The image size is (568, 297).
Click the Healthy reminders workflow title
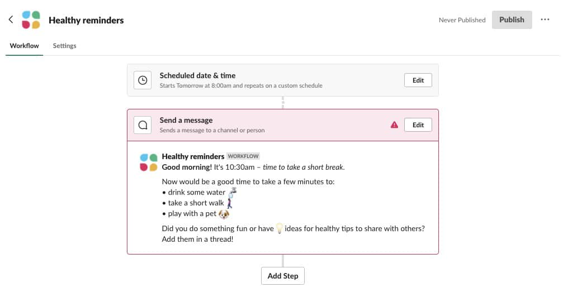point(86,20)
